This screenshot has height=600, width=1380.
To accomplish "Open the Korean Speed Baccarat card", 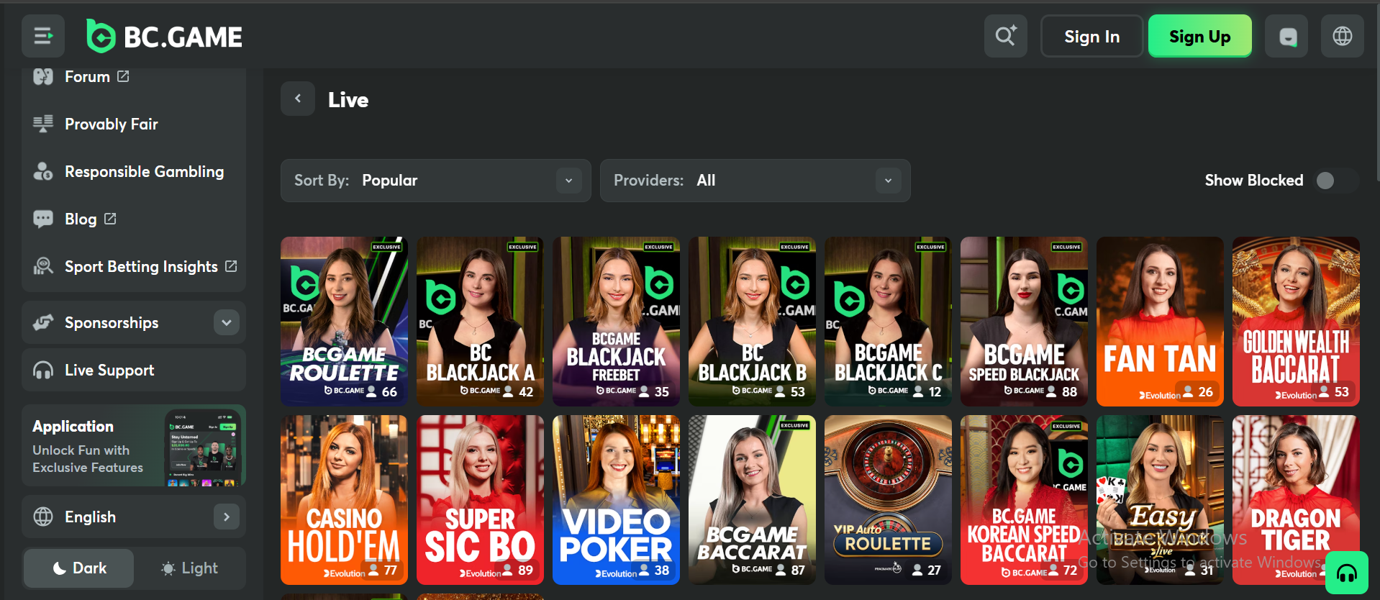I will tap(1024, 500).
